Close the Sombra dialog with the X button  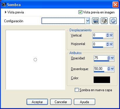[115, 5]
